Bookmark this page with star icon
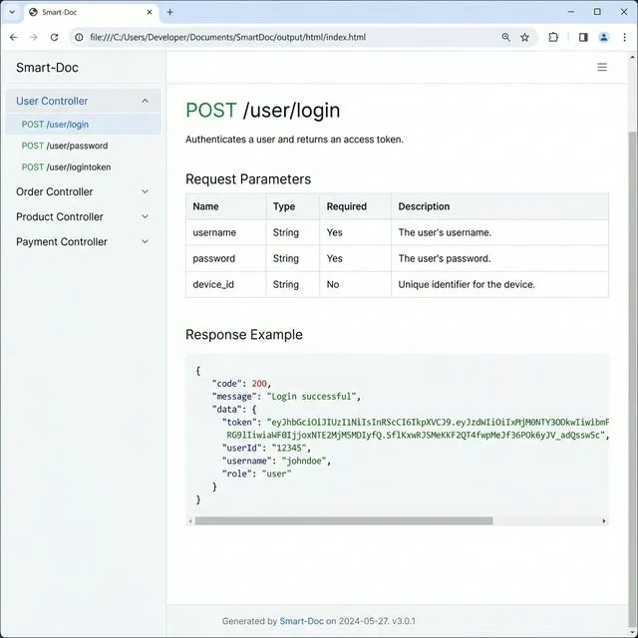Viewport: 638px width, 638px height. click(x=524, y=37)
